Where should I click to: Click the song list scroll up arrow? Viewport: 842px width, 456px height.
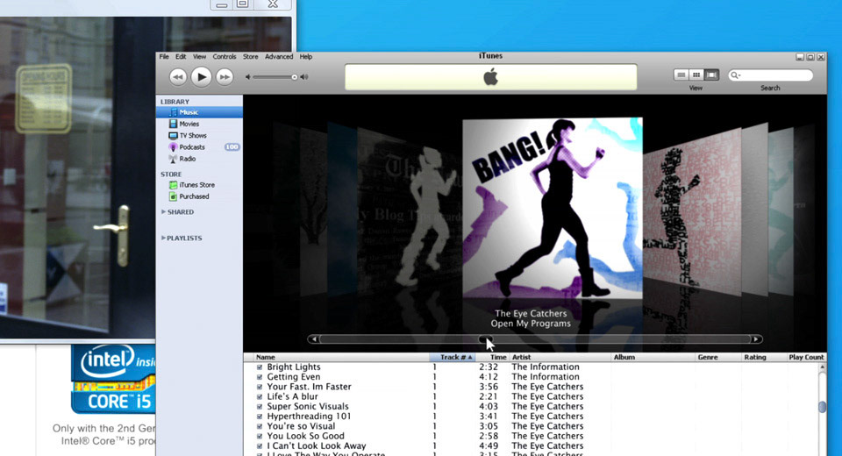tap(822, 367)
